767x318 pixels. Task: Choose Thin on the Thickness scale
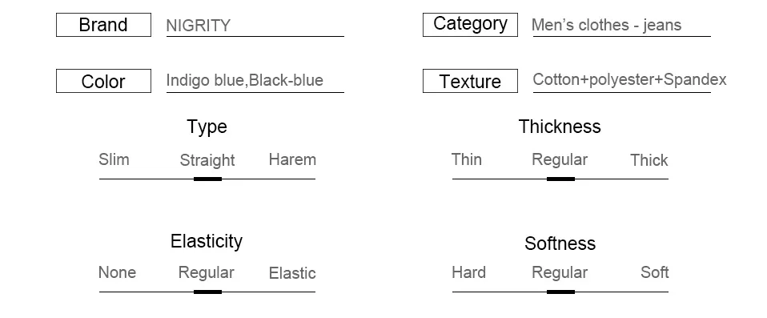[x=467, y=159]
